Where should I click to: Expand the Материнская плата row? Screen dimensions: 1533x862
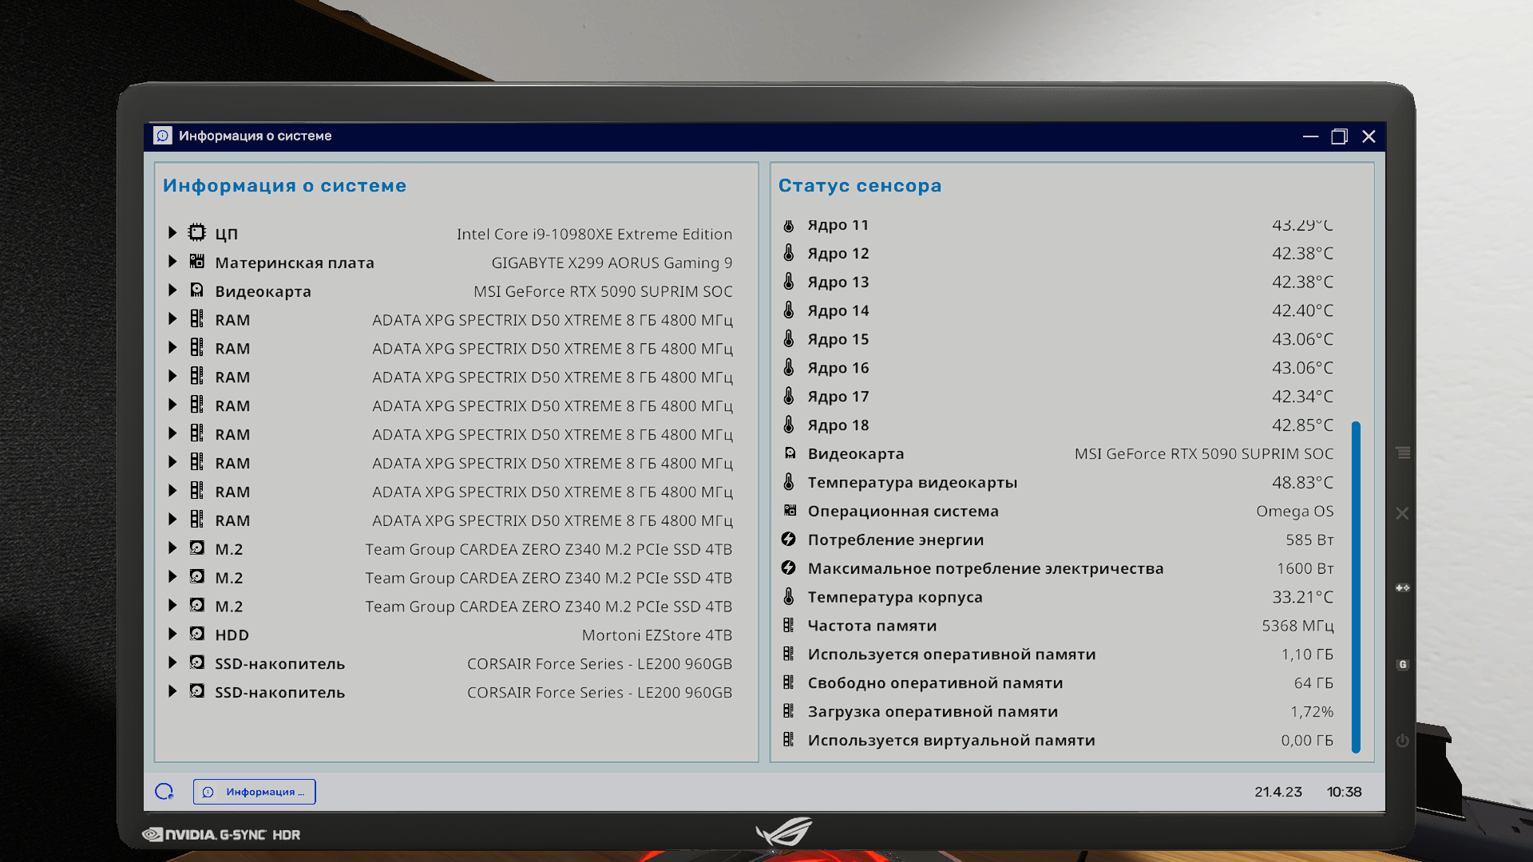172,262
